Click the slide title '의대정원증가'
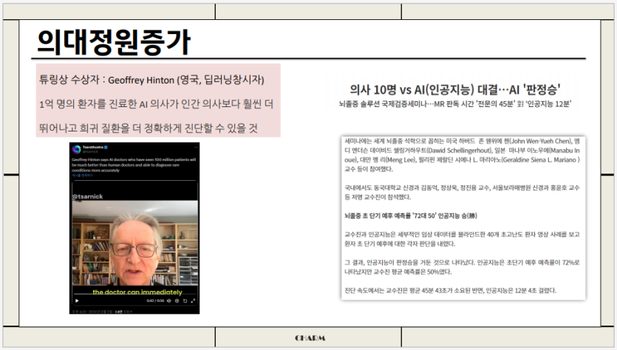Screen dimensions: 617x350 113,41
